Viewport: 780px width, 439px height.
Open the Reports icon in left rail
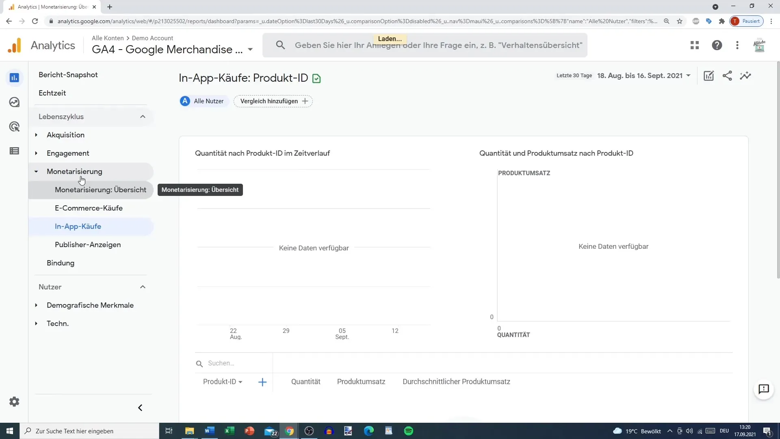point(14,78)
